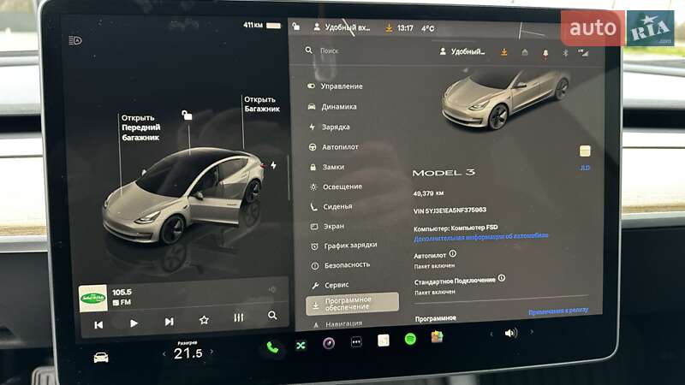Tap the yellow note icon beside Model 3
Image resolution: width=685 pixels, height=385 pixels.
[x=585, y=151]
